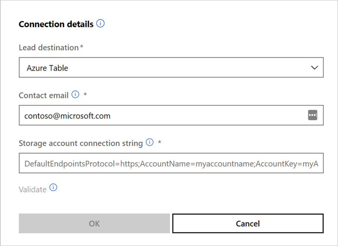Click the disabled OK button
The width and height of the screenshot is (338, 246).
[x=94, y=223]
